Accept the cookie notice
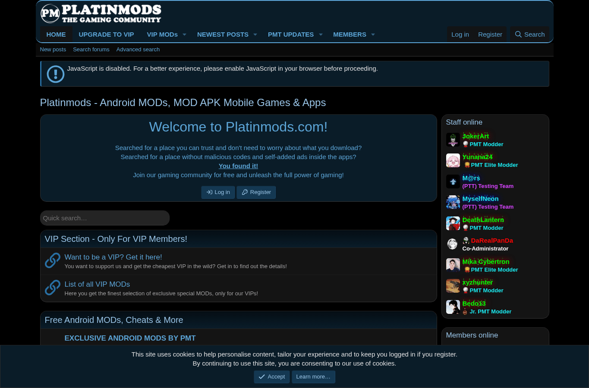 pos(272,377)
